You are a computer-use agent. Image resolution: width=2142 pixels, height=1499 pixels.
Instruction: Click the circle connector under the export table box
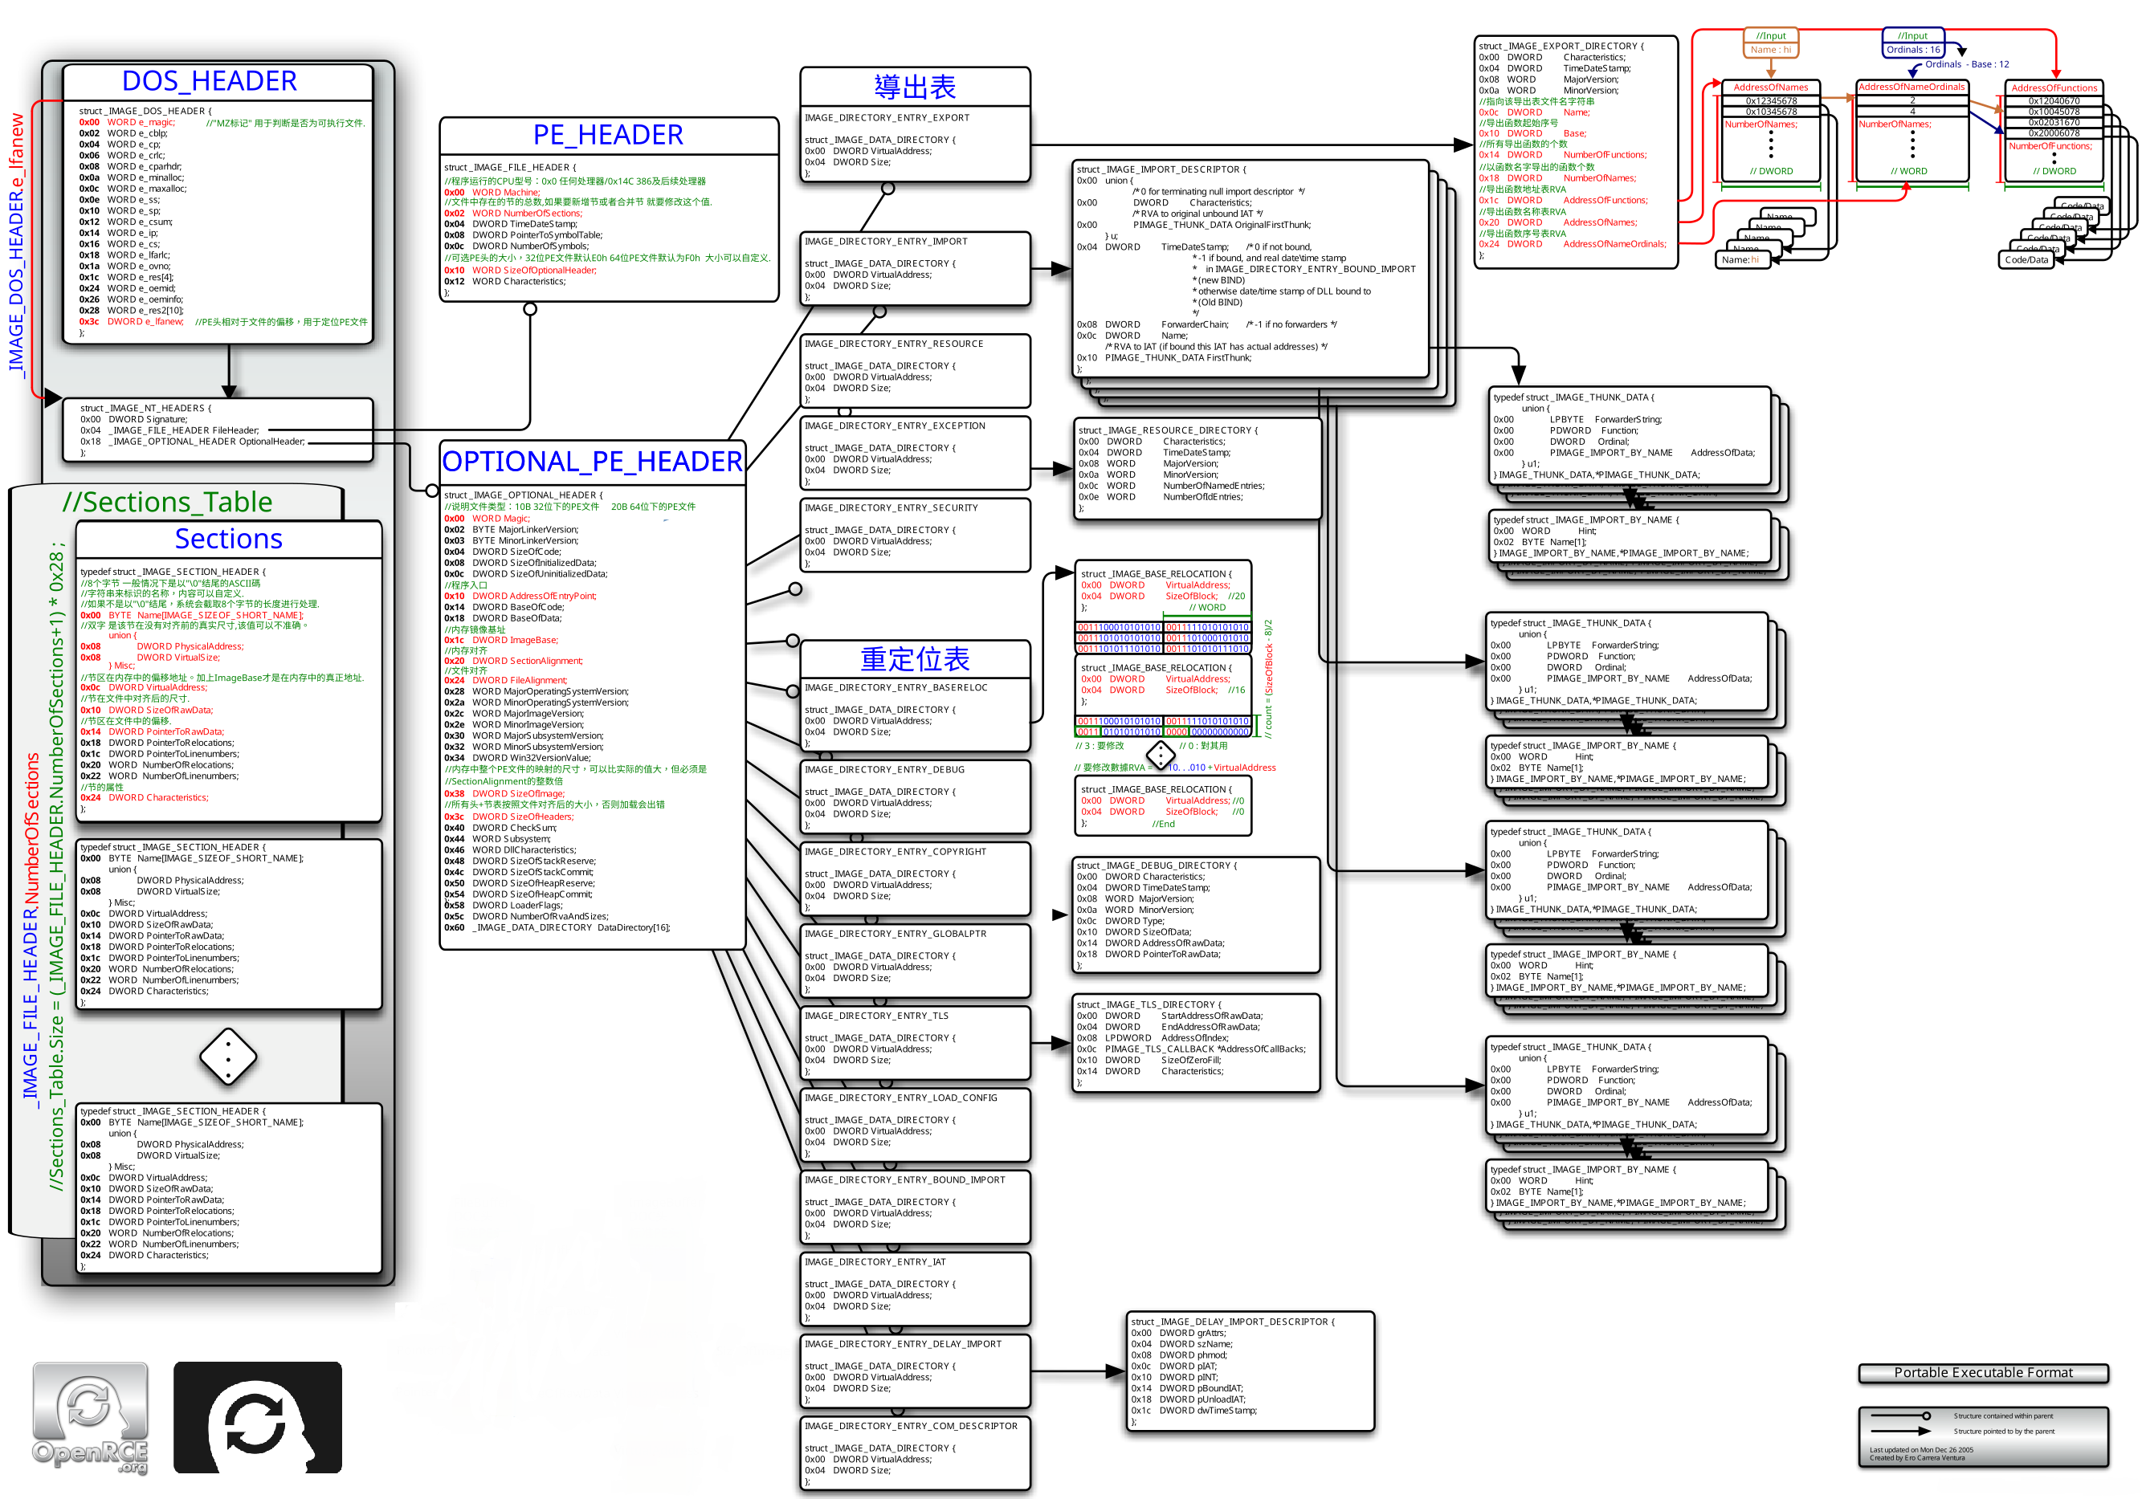pyautogui.click(x=888, y=189)
